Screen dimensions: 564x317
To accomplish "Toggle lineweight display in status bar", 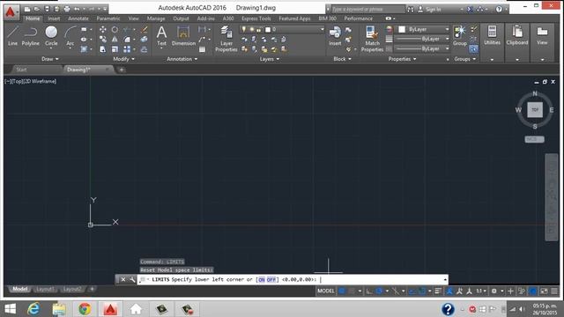I will pyautogui.click(x=438, y=291).
